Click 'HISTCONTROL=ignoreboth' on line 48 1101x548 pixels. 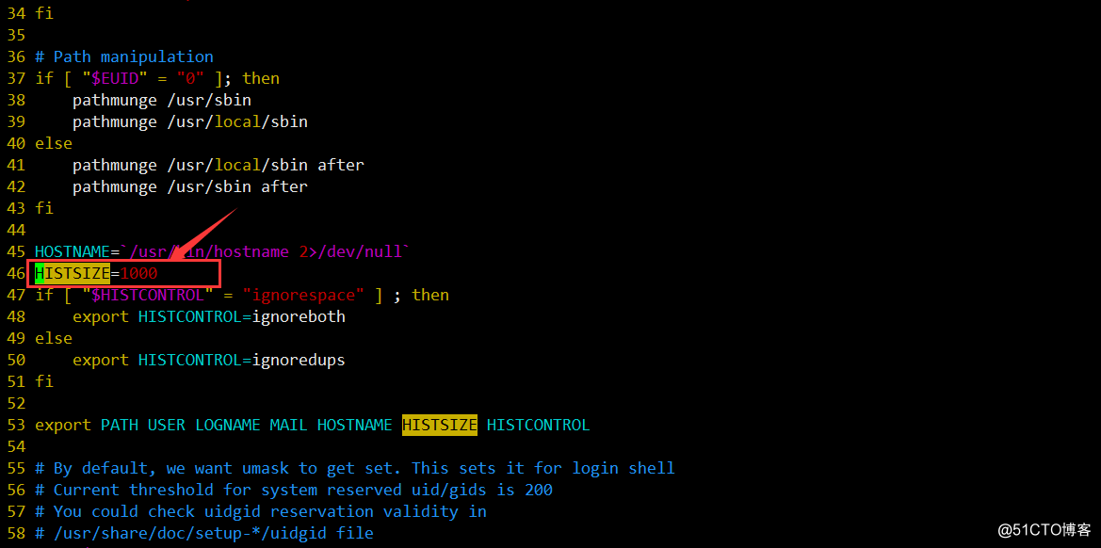pyautogui.click(x=241, y=316)
